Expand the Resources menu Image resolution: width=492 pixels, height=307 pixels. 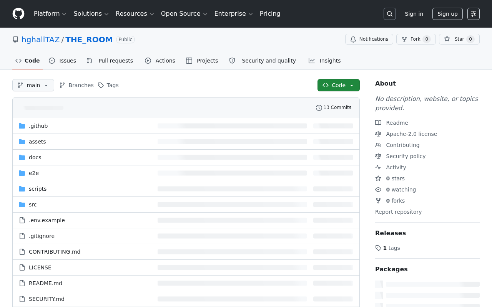(x=135, y=14)
